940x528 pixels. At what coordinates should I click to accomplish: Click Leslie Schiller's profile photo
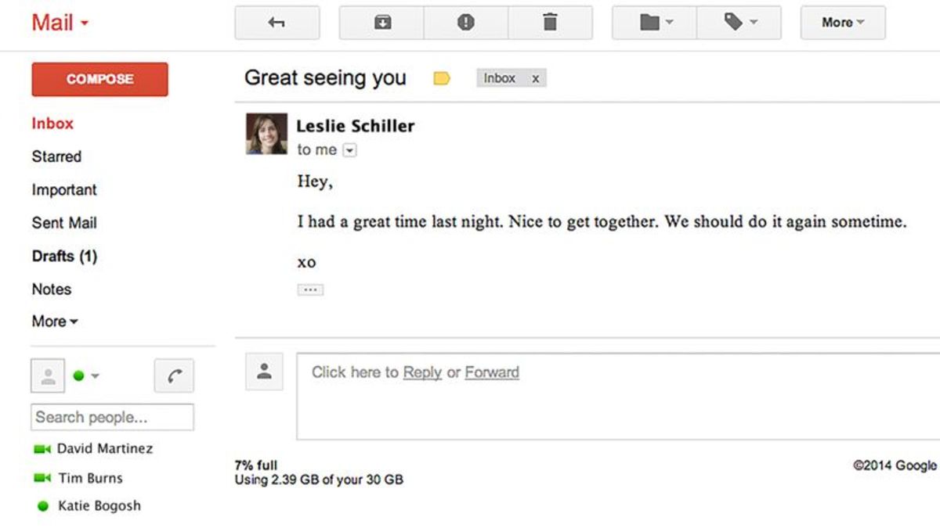(266, 134)
